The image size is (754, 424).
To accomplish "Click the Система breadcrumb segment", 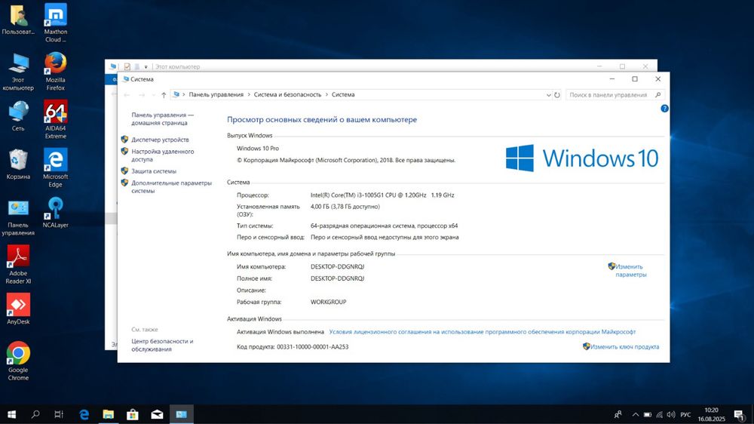I will coord(343,95).
